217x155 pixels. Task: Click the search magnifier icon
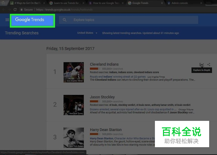pos(65,20)
